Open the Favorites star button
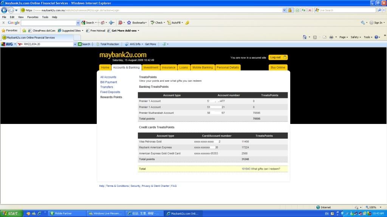Viewport: 387px width, 217px height. pyautogui.click(x=9, y=31)
